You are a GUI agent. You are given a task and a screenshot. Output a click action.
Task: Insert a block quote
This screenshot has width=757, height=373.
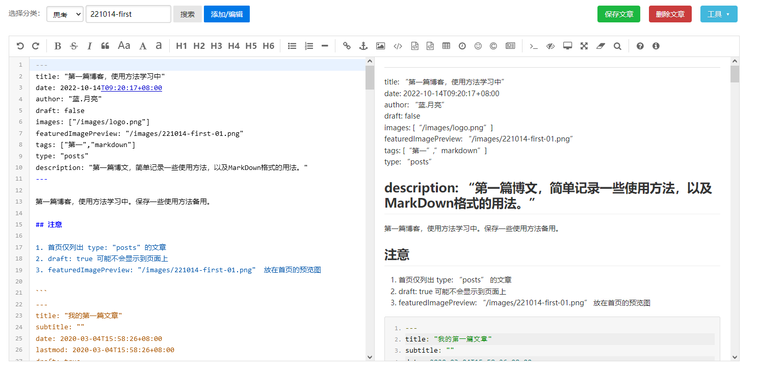pyautogui.click(x=106, y=46)
